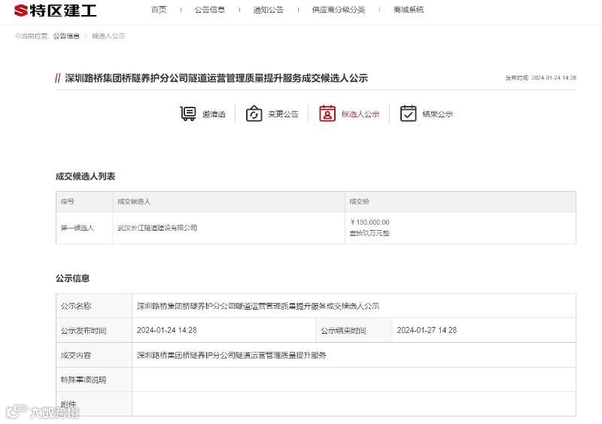Click the ¥190,000.00 price value

pyautogui.click(x=369, y=223)
